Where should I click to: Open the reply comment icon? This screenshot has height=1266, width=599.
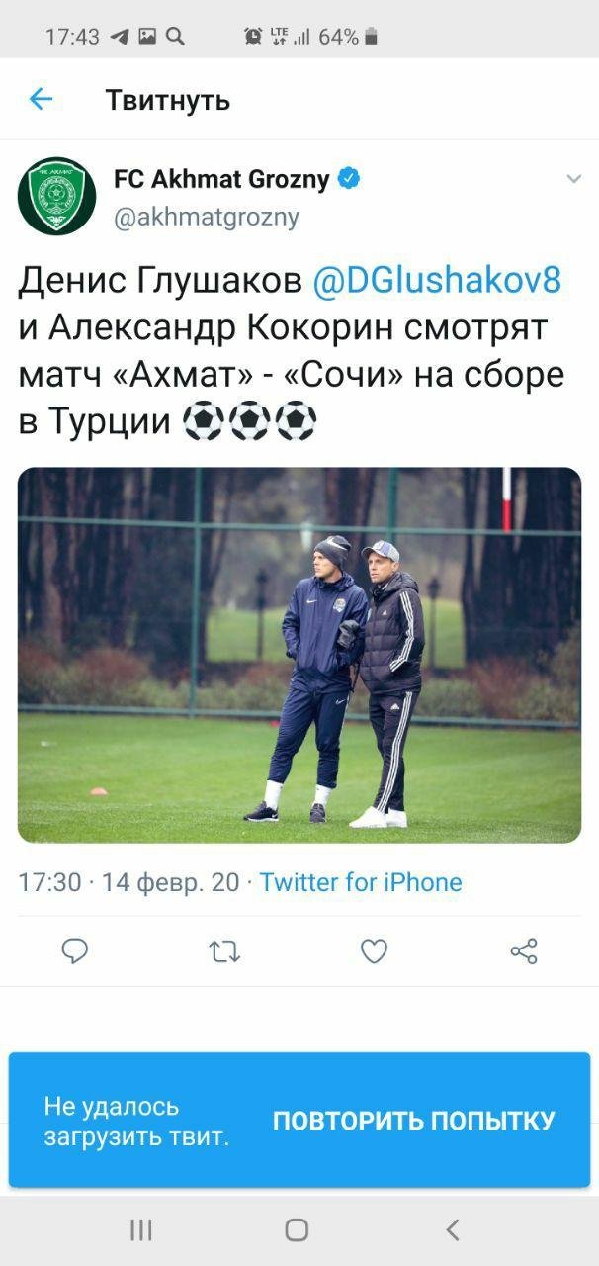click(75, 951)
